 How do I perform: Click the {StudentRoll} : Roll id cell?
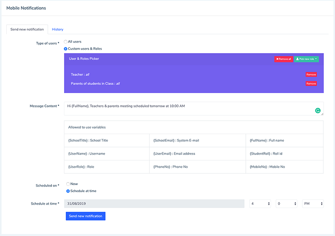285,154
